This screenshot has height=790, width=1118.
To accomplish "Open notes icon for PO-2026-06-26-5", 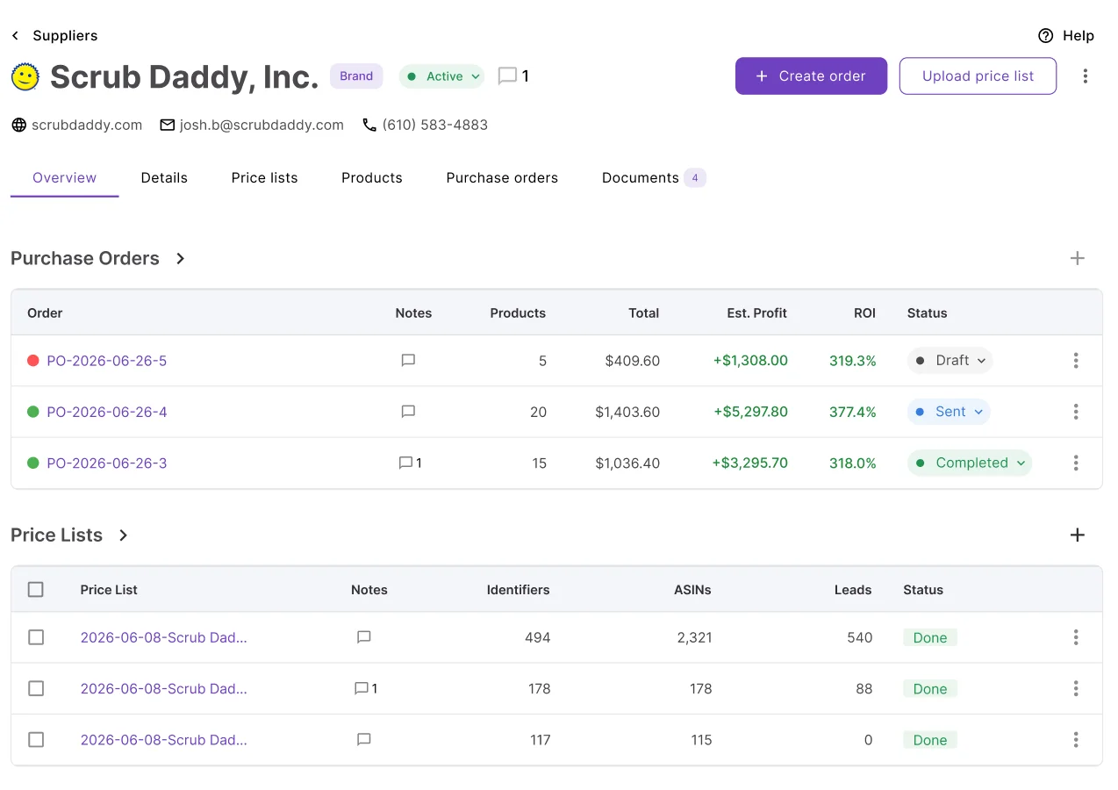I will (x=408, y=361).
